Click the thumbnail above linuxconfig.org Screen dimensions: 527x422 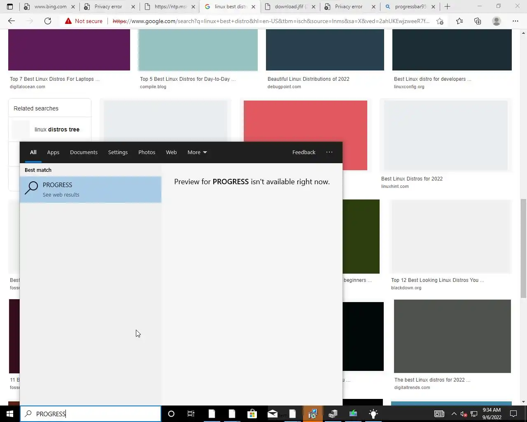click(452, 49)
